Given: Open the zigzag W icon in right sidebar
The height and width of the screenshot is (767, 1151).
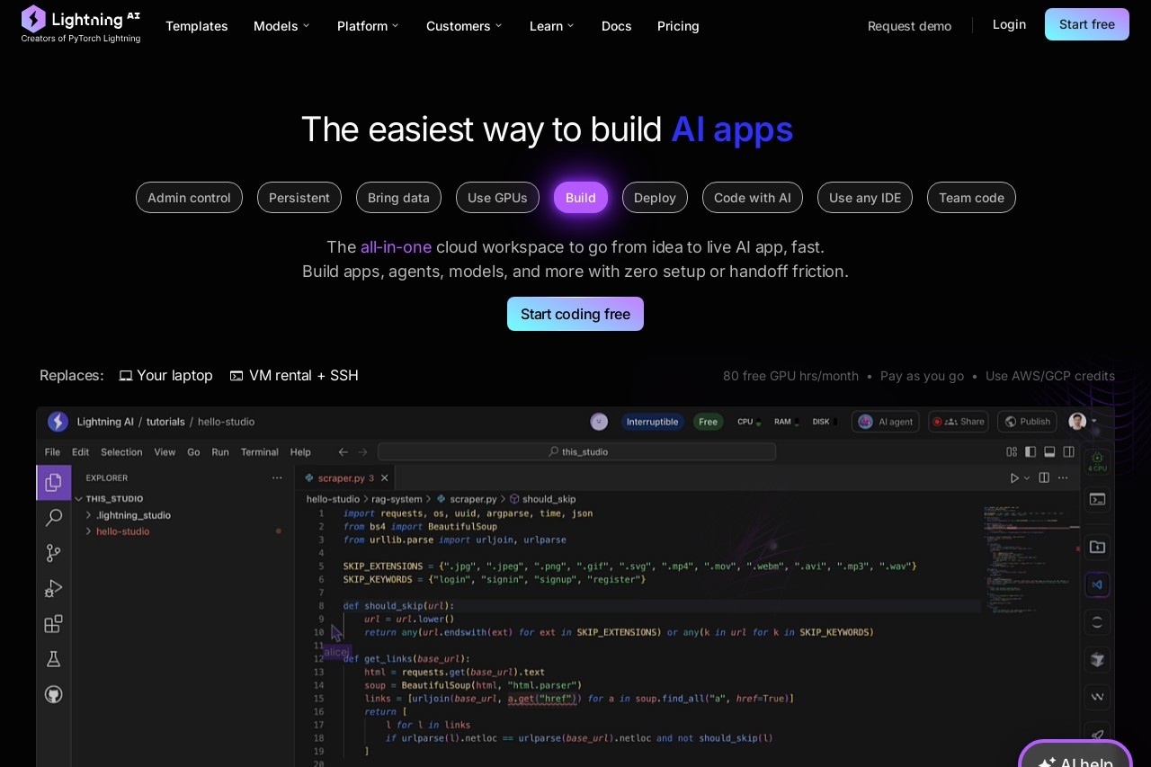Looking at the screenshot, I should tap(1097, 697).
